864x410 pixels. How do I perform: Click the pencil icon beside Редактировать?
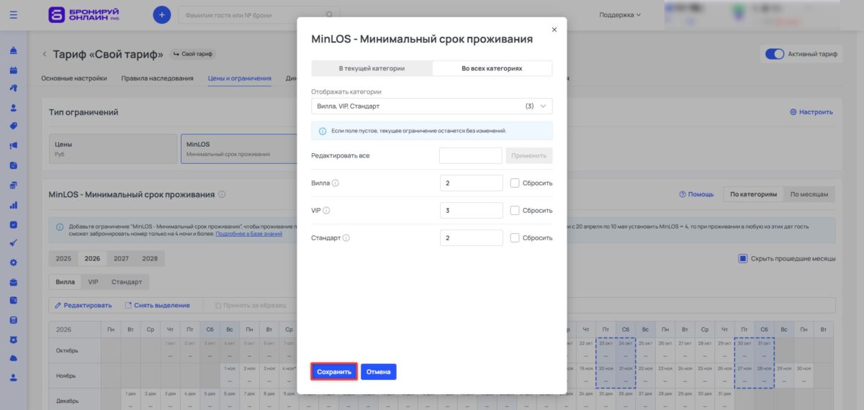pos(58,305)
